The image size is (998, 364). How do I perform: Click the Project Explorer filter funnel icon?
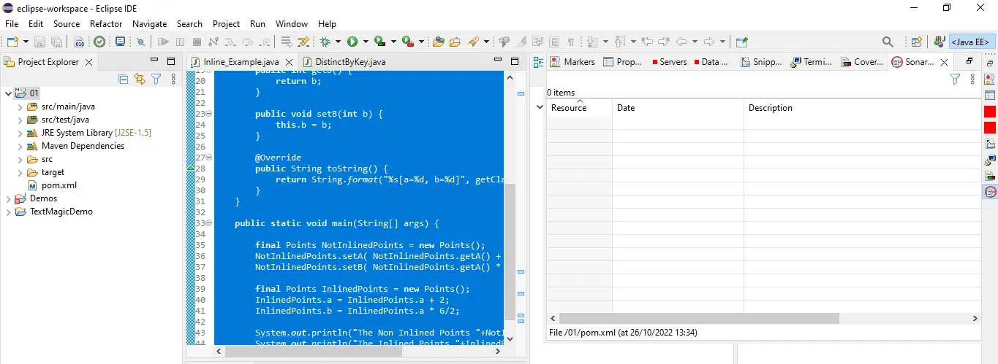[x=156, y=79]
